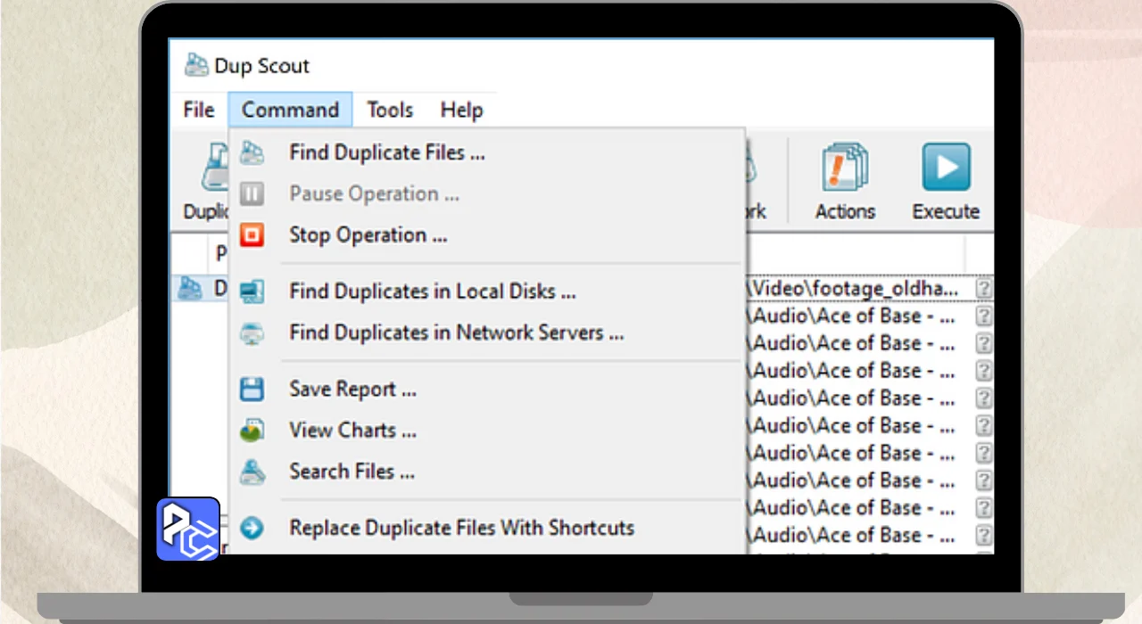Click the blue logo badge at bottom-left
The height and width of the screenshot is (624, 1142).
pyautogui.click(x=188, y=529)
